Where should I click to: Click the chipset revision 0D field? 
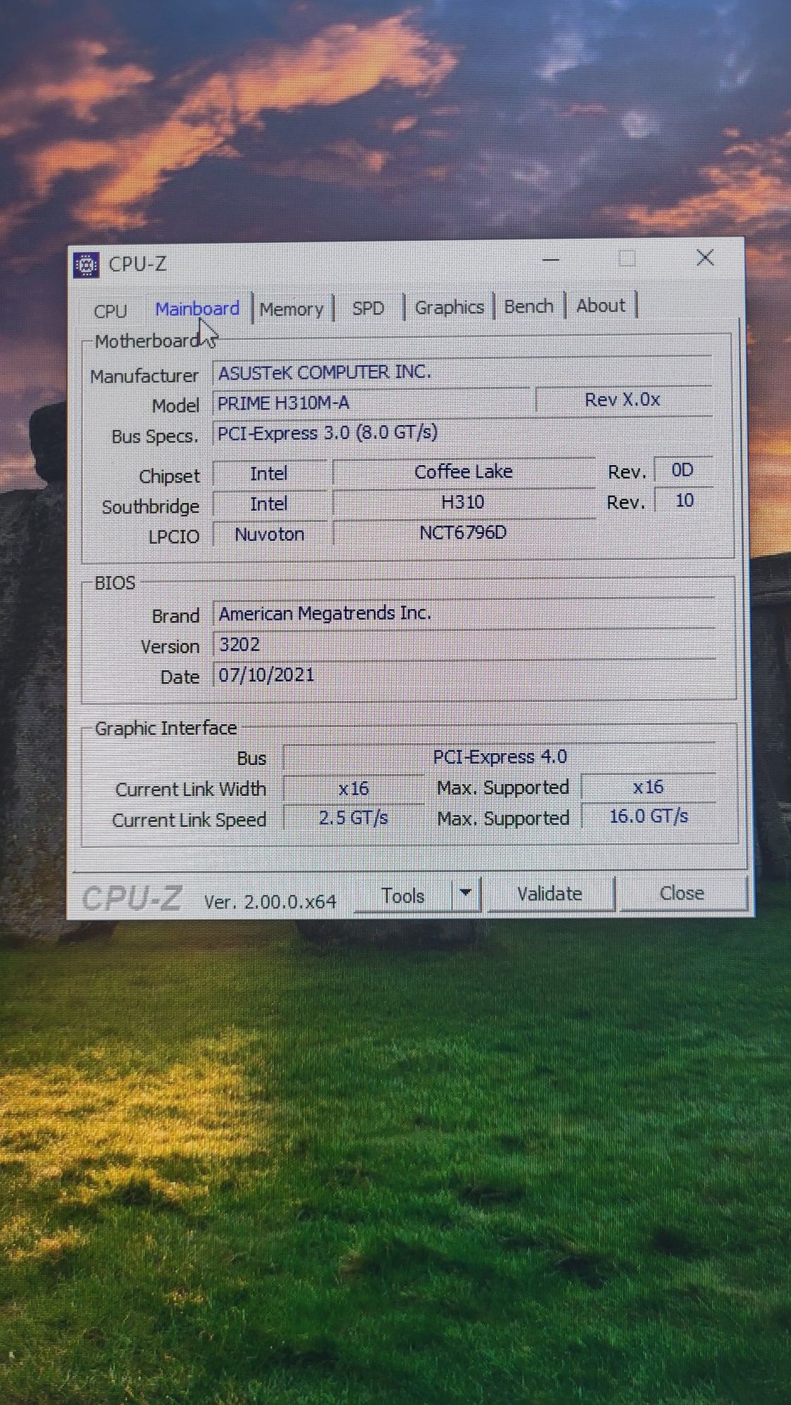point(683,470)
